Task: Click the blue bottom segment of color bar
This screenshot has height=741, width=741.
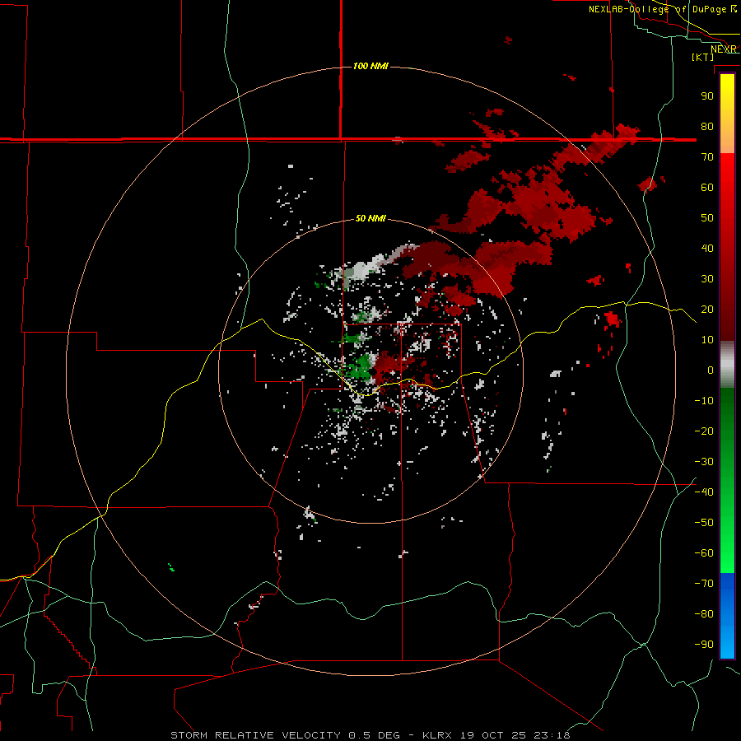Action: pyautogui.click(x=727, y=616)
